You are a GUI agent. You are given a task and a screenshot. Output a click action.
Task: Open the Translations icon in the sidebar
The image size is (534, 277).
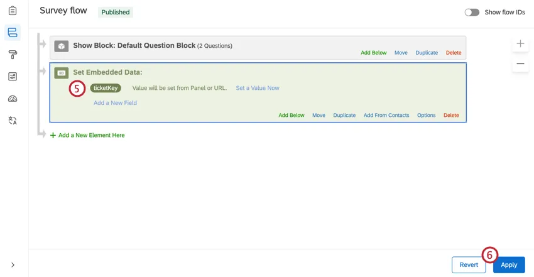[13, 121]
